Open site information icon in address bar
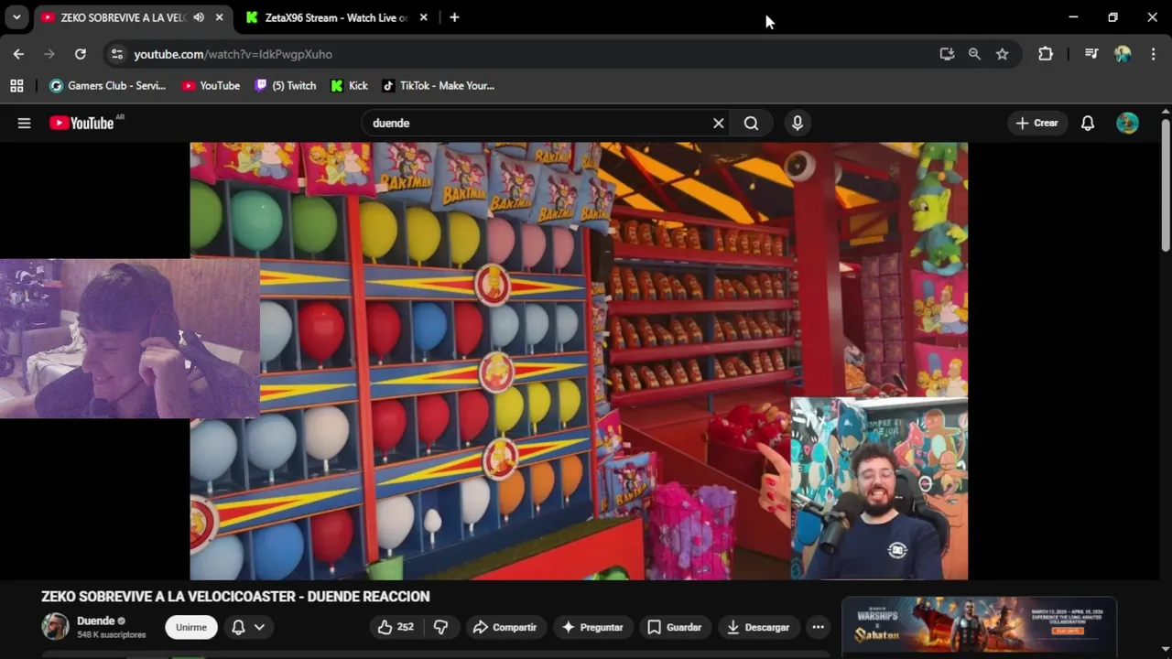Viewport: 1172px width, 659px height. [116, 54]
